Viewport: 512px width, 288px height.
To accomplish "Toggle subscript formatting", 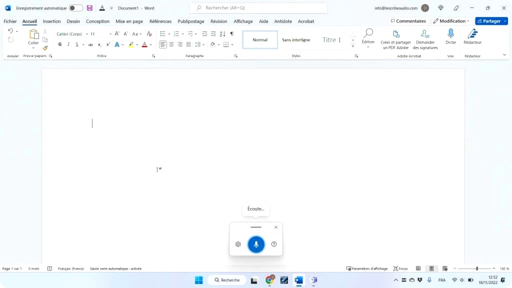I will coord(99,44).
